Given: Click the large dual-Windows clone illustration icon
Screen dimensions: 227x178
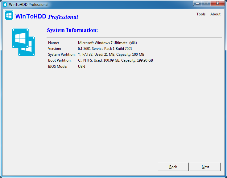Looking at the screenshot, I should (23, 42).
